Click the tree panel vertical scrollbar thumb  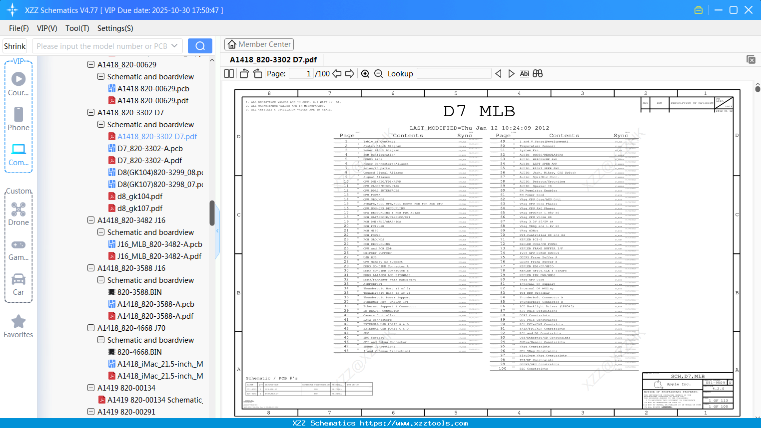[x=212, y=213]
